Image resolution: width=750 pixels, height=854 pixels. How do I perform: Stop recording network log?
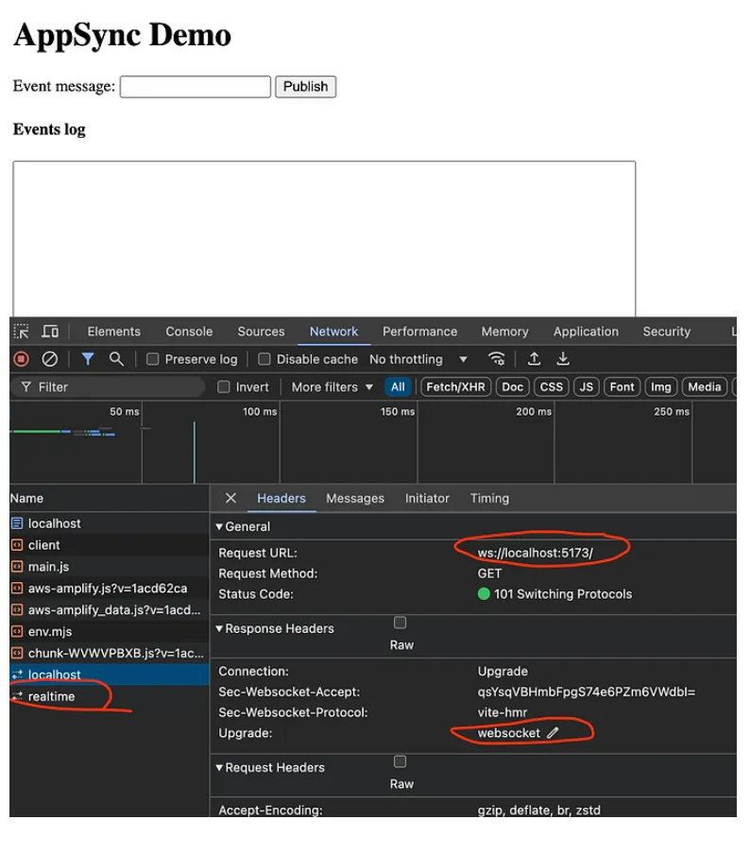tap(21, 359)
